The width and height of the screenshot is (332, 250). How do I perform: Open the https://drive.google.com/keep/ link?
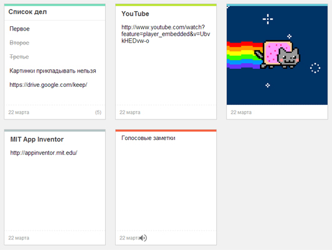coord(48,84)
